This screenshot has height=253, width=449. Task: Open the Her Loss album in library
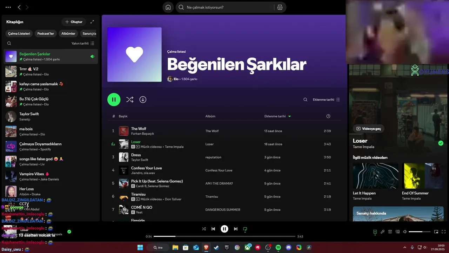coord(51,191)
